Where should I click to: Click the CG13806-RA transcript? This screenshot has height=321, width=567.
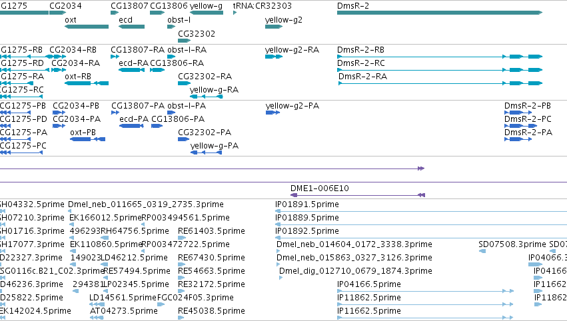pyautogui.click(x=157, y=70)
